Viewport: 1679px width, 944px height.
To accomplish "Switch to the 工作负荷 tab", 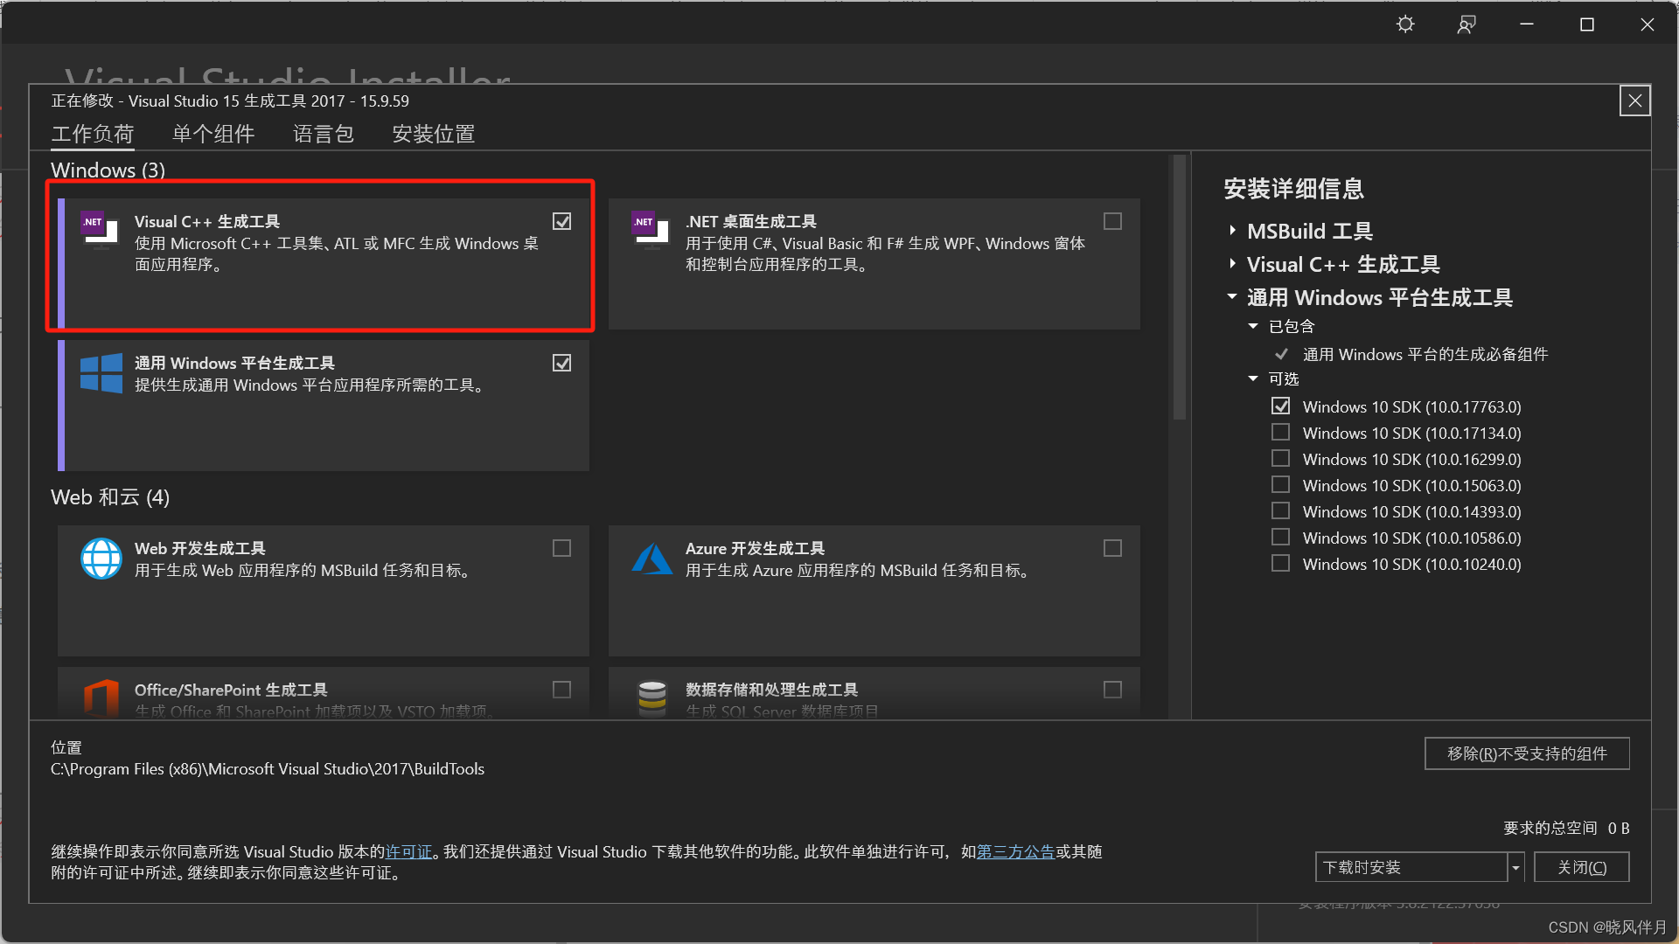I will point(92,134).
